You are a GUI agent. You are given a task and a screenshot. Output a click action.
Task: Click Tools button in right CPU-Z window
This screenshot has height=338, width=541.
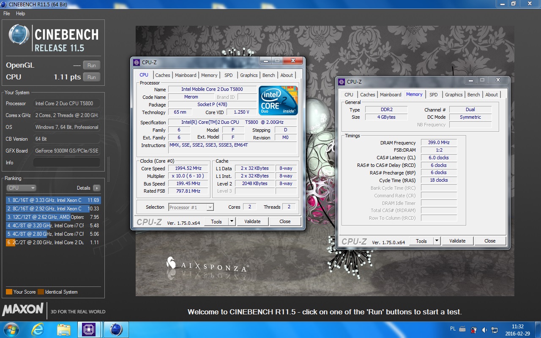[x=421, y=241]
